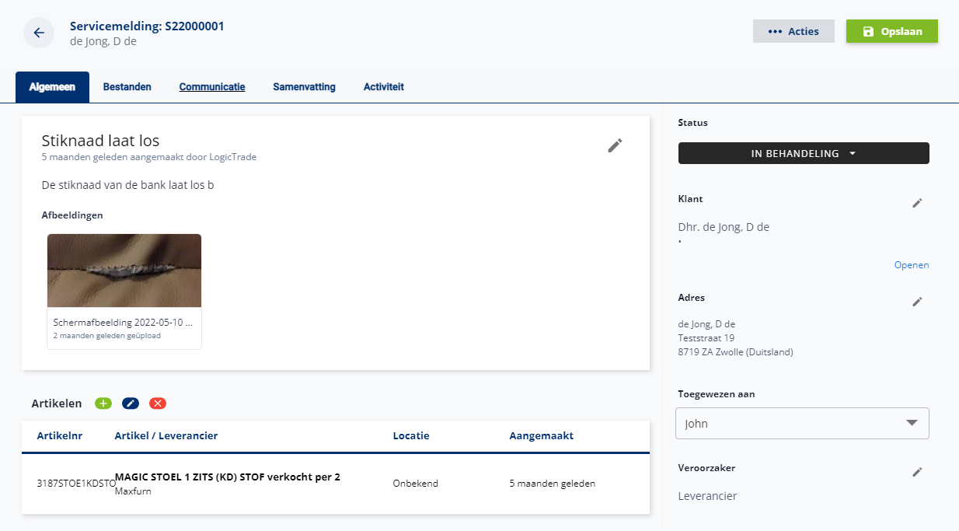Open the IN BEHANDELING status dropdown
Image resolution: width=959 pixels, height=531 pixels.
(x=804, y=153)
